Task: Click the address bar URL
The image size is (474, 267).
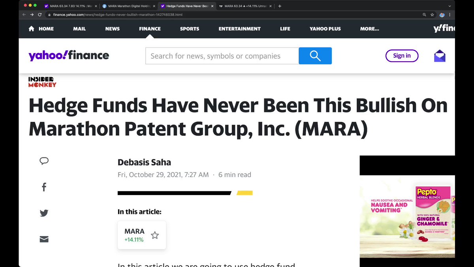Action: pos(118,15)
